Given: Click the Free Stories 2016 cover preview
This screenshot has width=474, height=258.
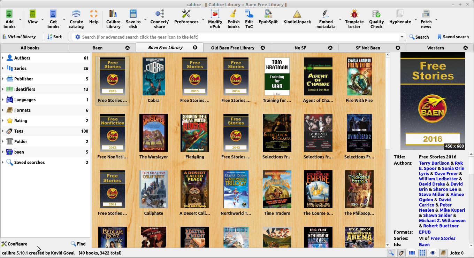Looking at the screenshot, I should click(433, 101).
